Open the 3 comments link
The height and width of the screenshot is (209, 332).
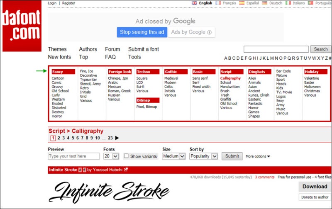264,177
